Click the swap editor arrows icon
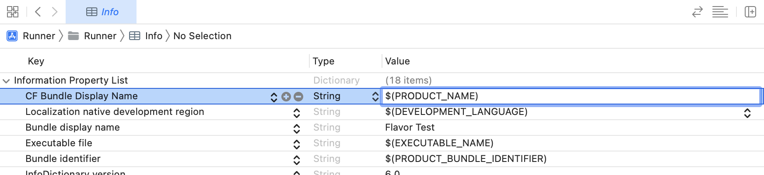The width and height of the screenshot is (764, 175). pos(697,12)
